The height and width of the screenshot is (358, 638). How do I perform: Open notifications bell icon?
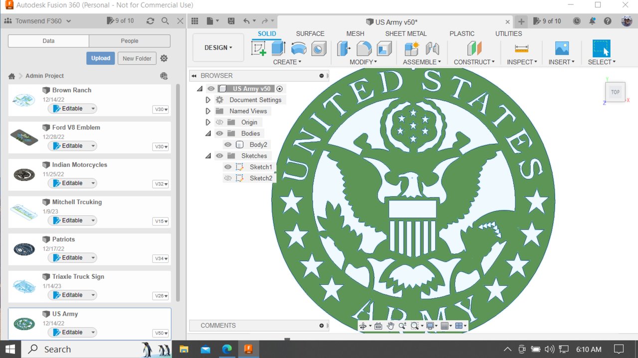click(x=592, y=21)
